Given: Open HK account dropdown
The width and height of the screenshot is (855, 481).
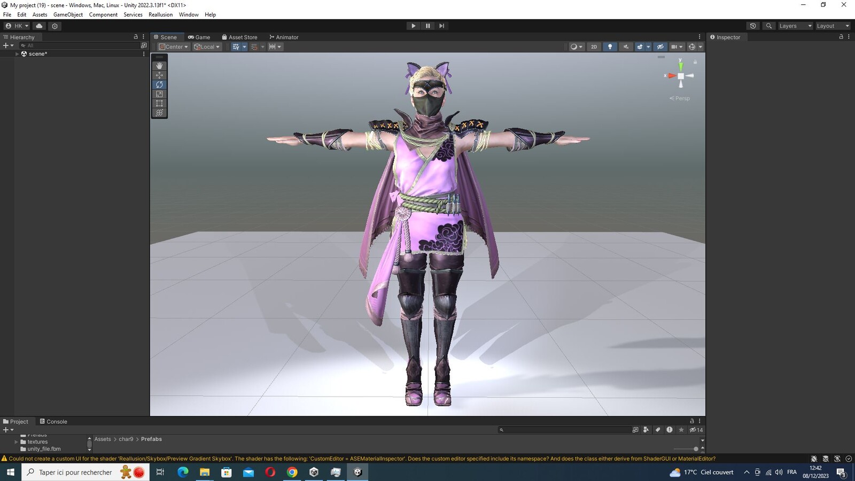Looking at the screenshot, I should pyautogui.click(x=17, y=26).
